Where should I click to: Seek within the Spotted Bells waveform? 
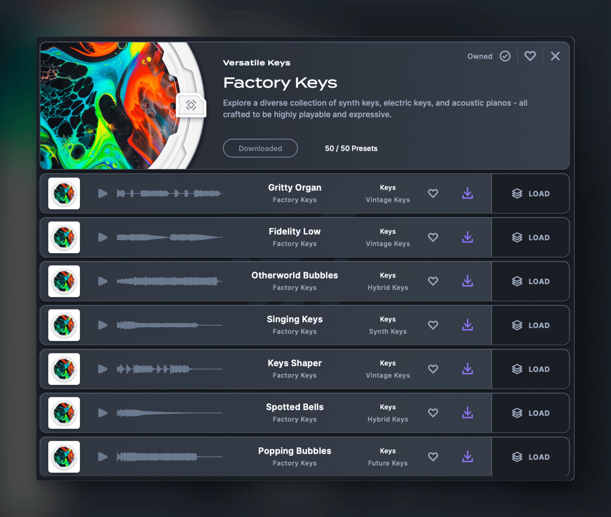pyautogui.click(x=169, y=413)
